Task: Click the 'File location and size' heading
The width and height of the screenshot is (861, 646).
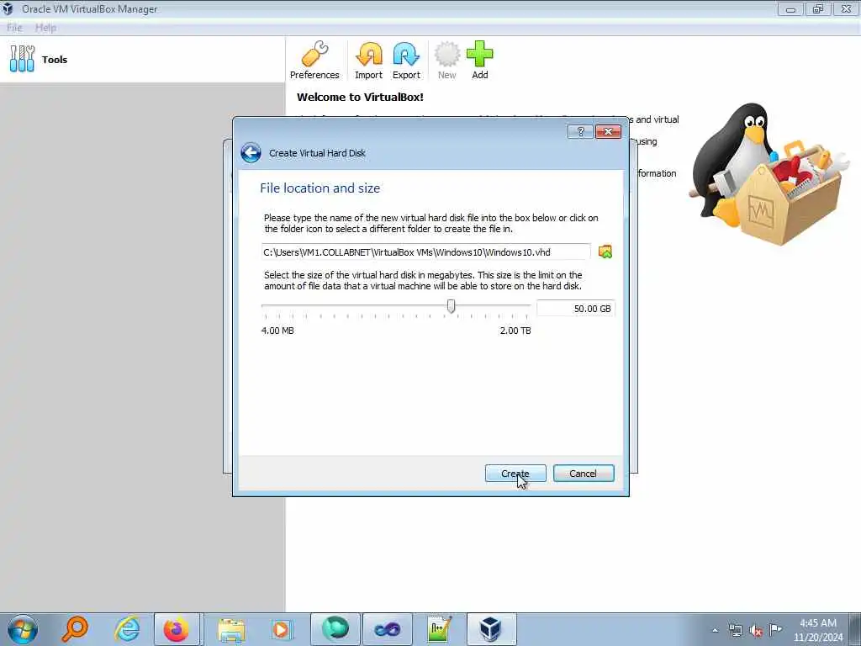Action: [x=320, y=188]
